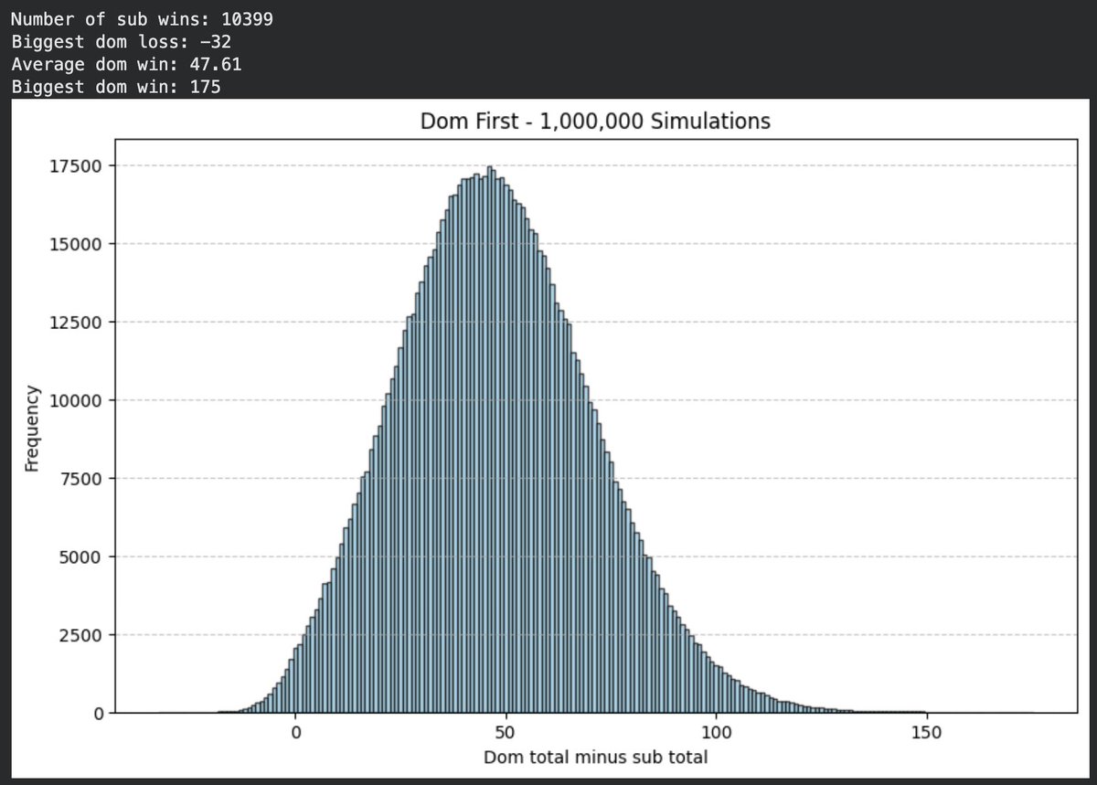1097x785 pixels.
Task: Click the x-axis tick label 50
Action: pyautogui.click(x=506, y=733)
